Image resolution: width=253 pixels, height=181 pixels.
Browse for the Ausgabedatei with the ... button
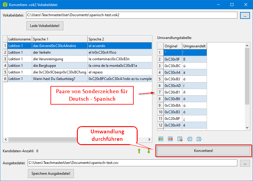[245, 163]
